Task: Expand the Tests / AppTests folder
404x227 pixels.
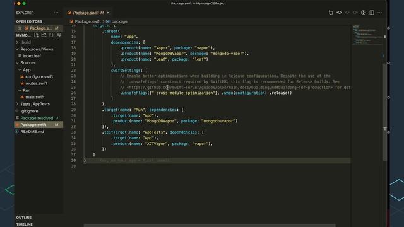Action: point(17,104)
